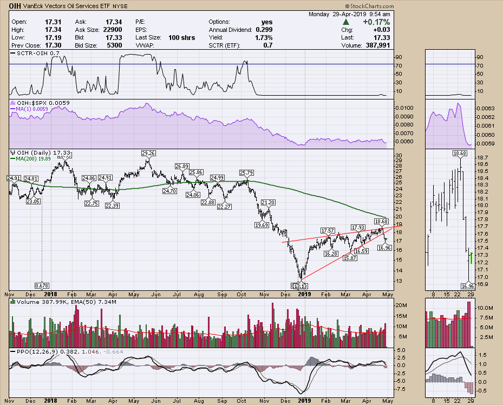This screenshot has width=503, height=406.
Task: Click the Yield value 1.73%
Action: click(x=264, y=37)
